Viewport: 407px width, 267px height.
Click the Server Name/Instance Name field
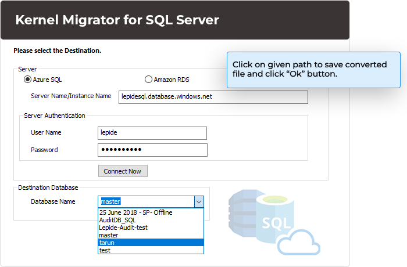click(213, 97)
